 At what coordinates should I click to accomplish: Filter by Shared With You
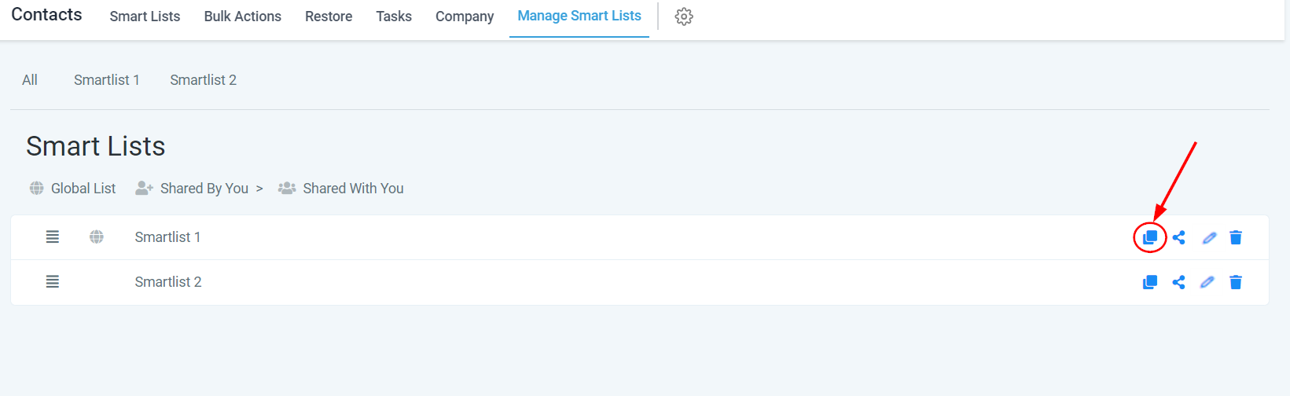coord(353,189)
